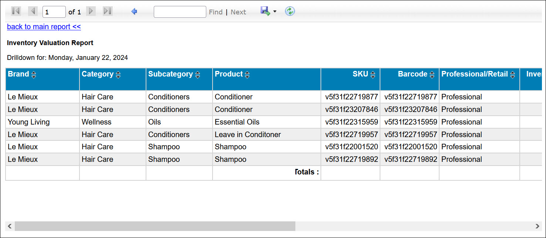Image resolution: width=546 pixels, height=238 pixels.
Task: Go to previous page of report
Action: [33, 11]
